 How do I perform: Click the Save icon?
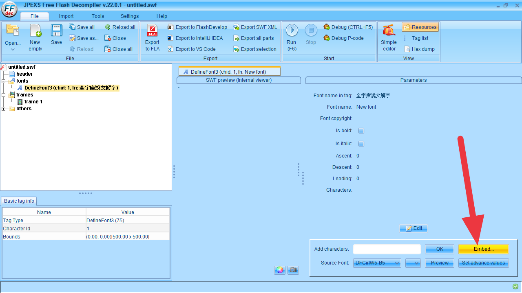pyautogui.click(x=56, y=35)
